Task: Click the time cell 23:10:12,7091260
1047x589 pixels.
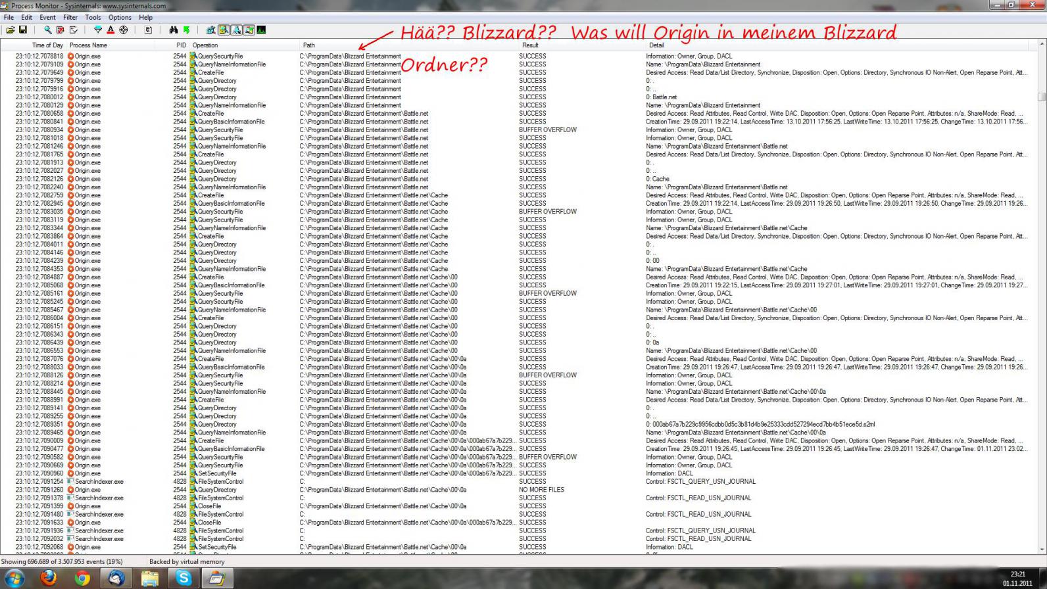Action: [x=39, y=490]
